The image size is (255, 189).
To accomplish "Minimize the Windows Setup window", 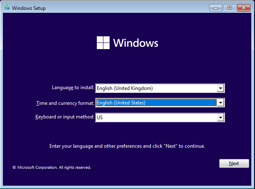I will click(x=216, y=7).
